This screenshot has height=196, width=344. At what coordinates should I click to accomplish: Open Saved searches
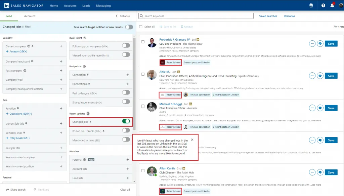(x=268, y=16)
